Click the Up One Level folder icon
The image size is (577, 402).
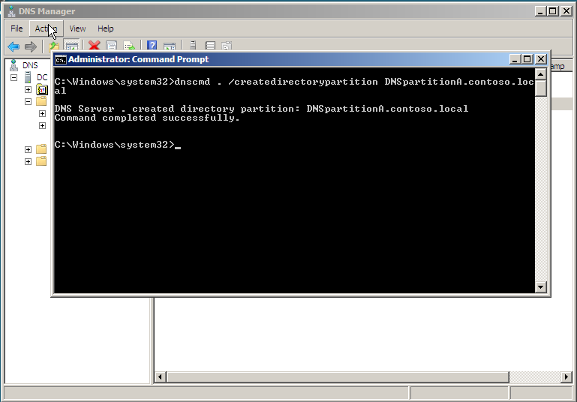tap(54, 46)
